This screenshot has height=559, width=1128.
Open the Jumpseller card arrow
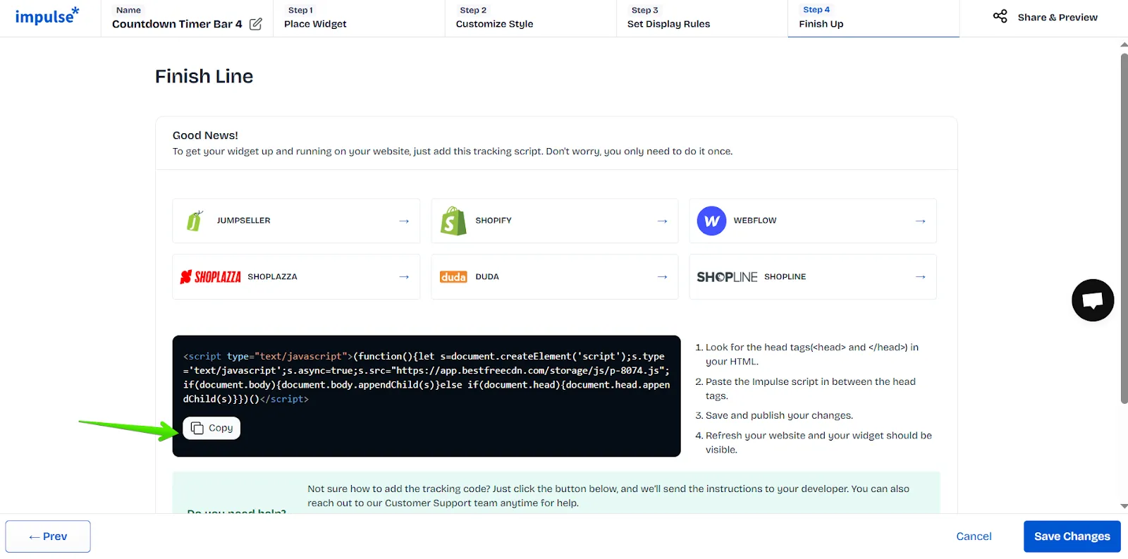tap(404, 221)
